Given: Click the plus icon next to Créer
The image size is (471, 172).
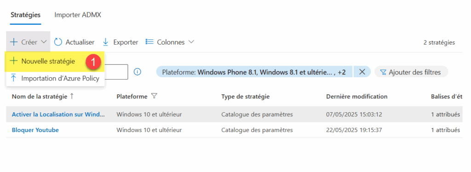Looking at the screenshot, I should tap(13, 42).
